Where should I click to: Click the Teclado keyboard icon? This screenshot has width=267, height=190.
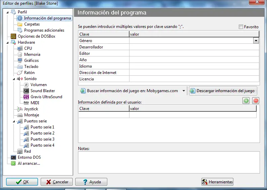(20, 67)
